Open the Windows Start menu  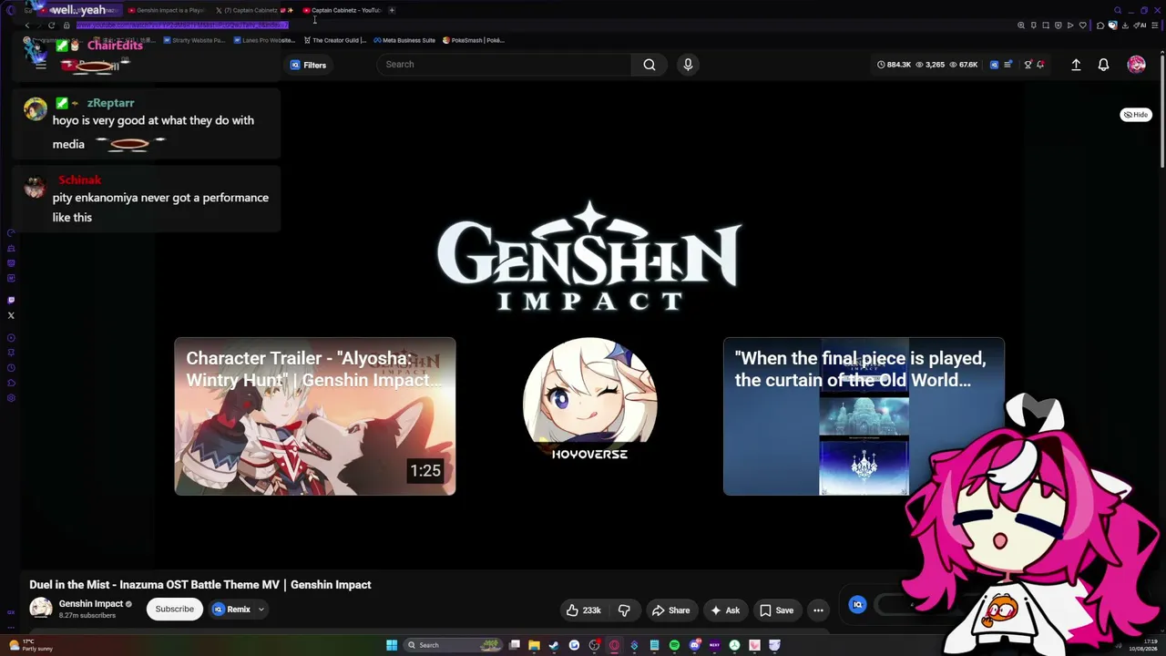392,645
